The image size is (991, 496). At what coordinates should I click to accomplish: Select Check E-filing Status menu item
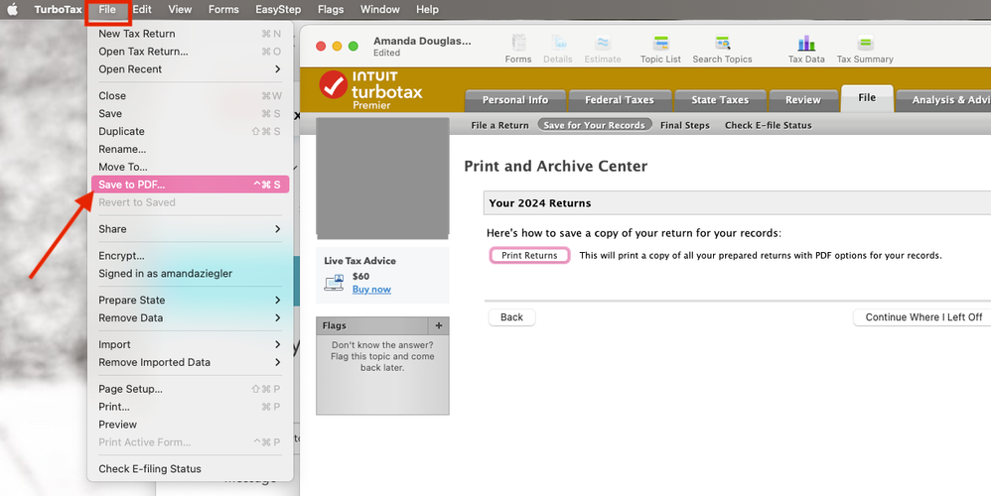[x=191, y=469]
